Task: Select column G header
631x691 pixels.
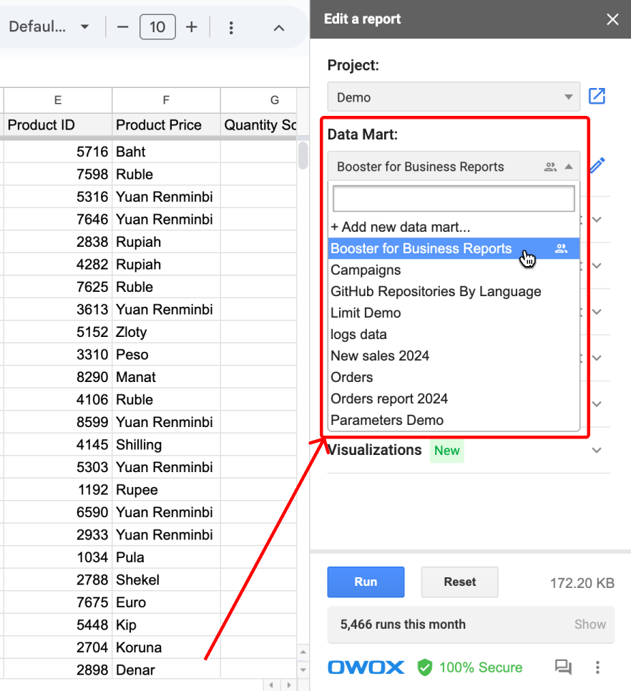Action: pyautogui.click(x=259, y=100)
